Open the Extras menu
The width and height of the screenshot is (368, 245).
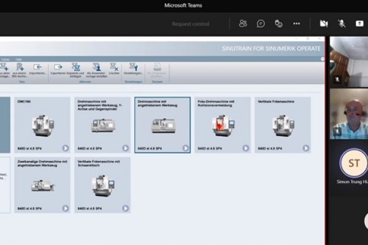[6, 59]
